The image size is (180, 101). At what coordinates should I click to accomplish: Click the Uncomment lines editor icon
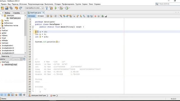(x=106, y=16)
